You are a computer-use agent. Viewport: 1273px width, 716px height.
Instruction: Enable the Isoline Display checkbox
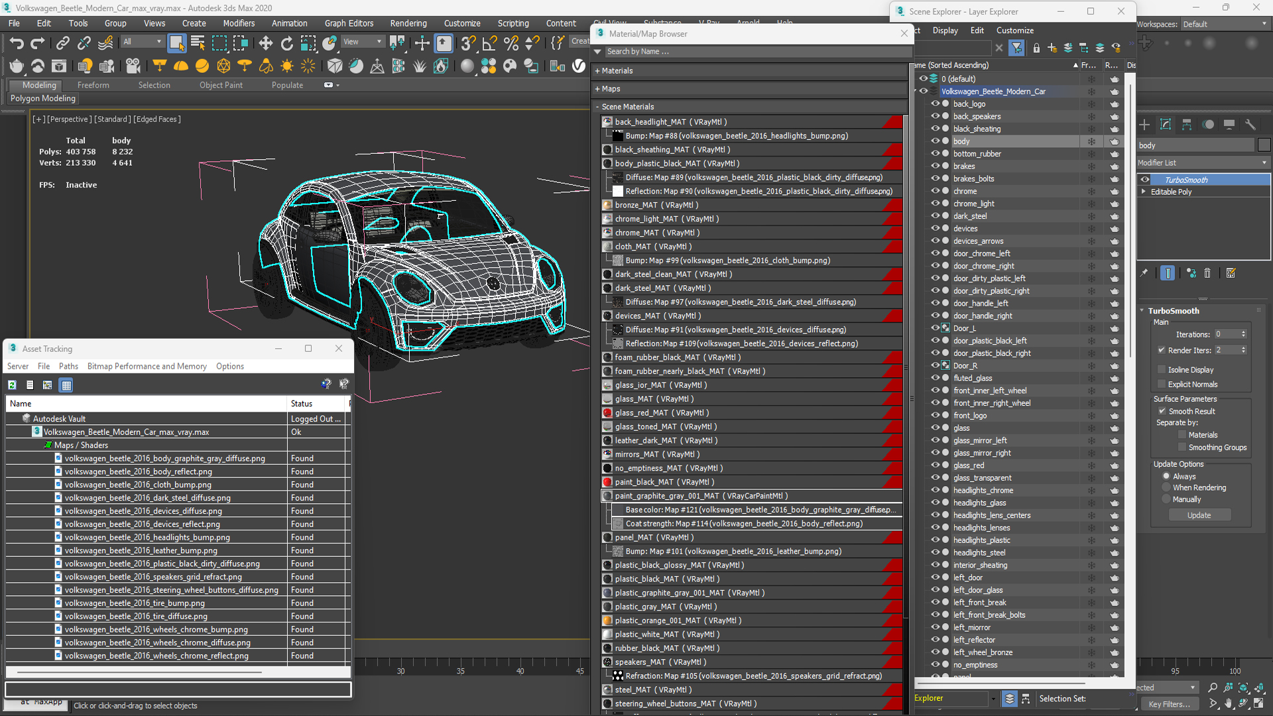(1162, 370)
